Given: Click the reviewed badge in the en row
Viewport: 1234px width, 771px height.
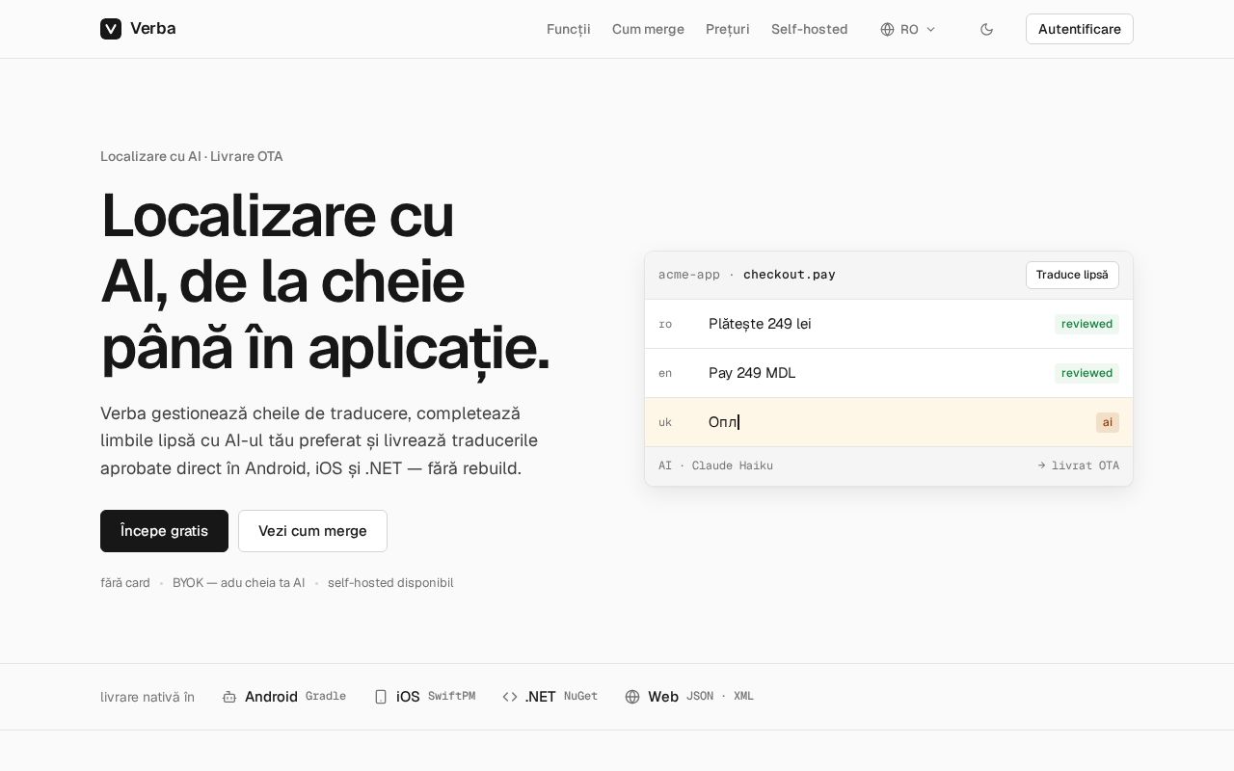Looking at the screenshot, I should [1086, 373].
